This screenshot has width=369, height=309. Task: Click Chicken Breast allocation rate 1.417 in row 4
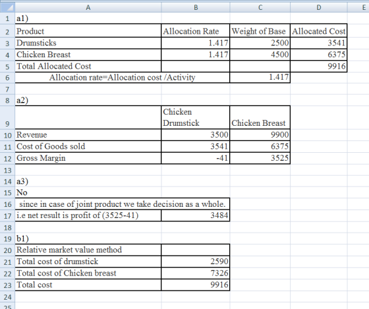(196, 55)
